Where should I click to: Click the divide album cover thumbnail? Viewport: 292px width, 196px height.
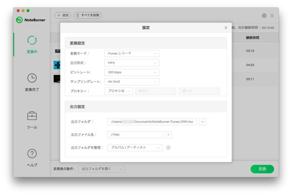(57, 65)
